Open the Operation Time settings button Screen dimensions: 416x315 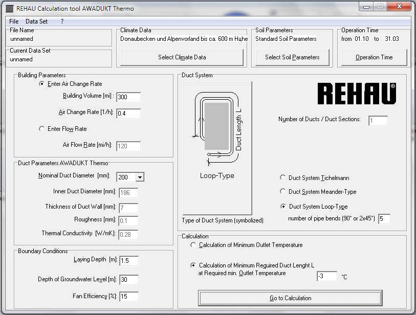(374, 57)
